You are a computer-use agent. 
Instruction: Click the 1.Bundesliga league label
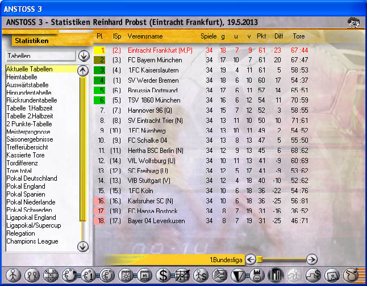pyautogui.click(x=226, y=260)
